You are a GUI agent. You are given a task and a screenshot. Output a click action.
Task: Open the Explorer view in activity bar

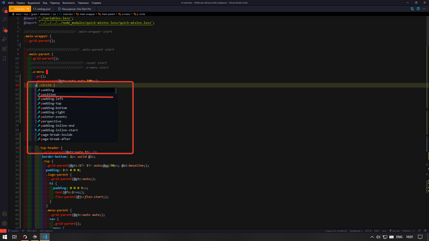(x=4, y=10)
